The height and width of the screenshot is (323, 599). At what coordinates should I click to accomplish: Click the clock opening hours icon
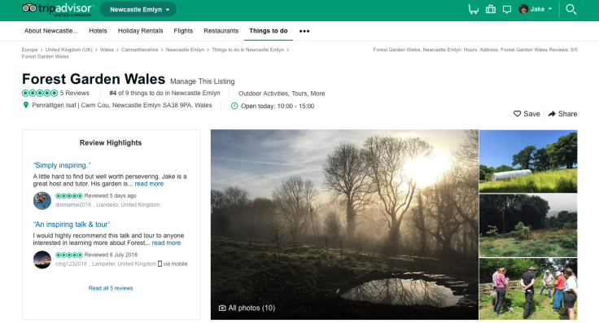pyautogui.click(x=234, y=106)
